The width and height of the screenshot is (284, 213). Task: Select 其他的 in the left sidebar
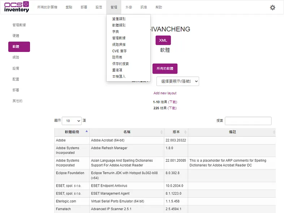17,101
